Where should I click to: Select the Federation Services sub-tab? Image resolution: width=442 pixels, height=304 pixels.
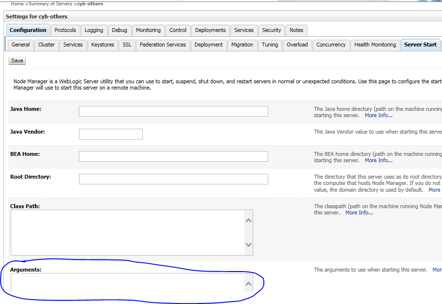tap(163, 45)
